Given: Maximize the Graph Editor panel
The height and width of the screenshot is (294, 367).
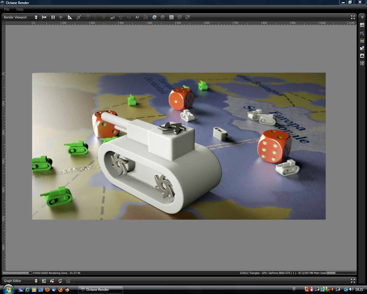Looking at the screenshot, I should [353, 281].
